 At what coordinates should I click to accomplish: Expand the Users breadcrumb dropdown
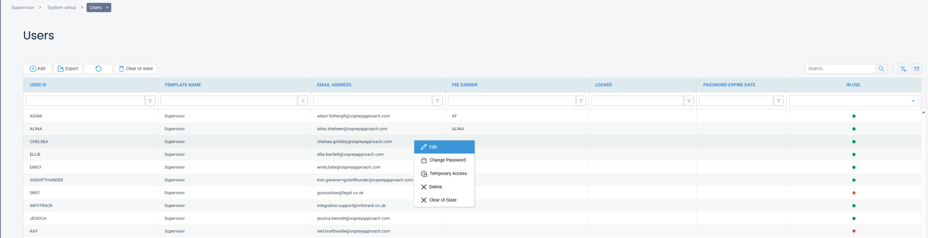[107, 8]
